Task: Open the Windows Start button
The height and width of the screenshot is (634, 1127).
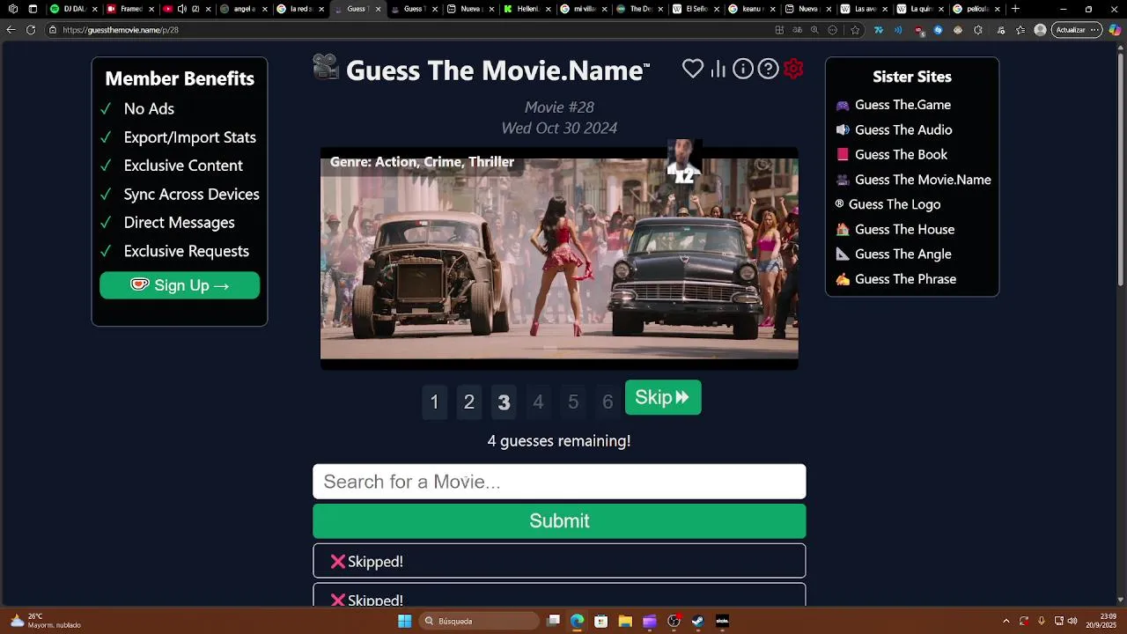Action: pos(404,621)
